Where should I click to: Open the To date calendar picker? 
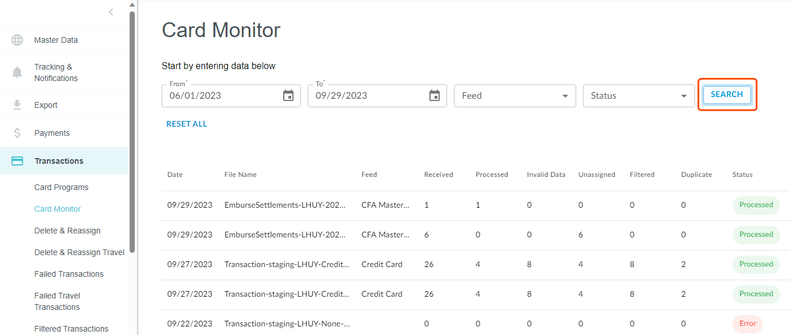tap(435, 96)
